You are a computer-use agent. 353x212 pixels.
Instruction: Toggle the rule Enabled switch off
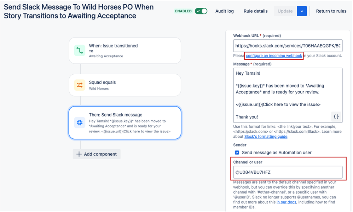coord(201,11)
